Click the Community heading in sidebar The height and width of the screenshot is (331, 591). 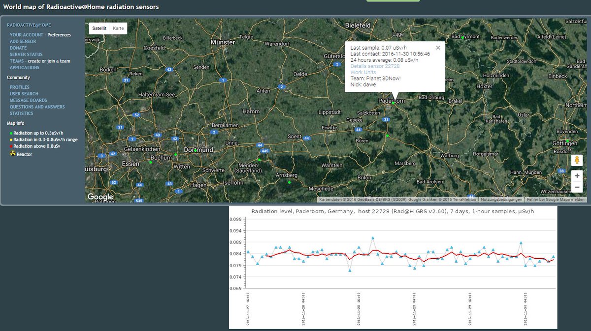[x=18, y=78]
